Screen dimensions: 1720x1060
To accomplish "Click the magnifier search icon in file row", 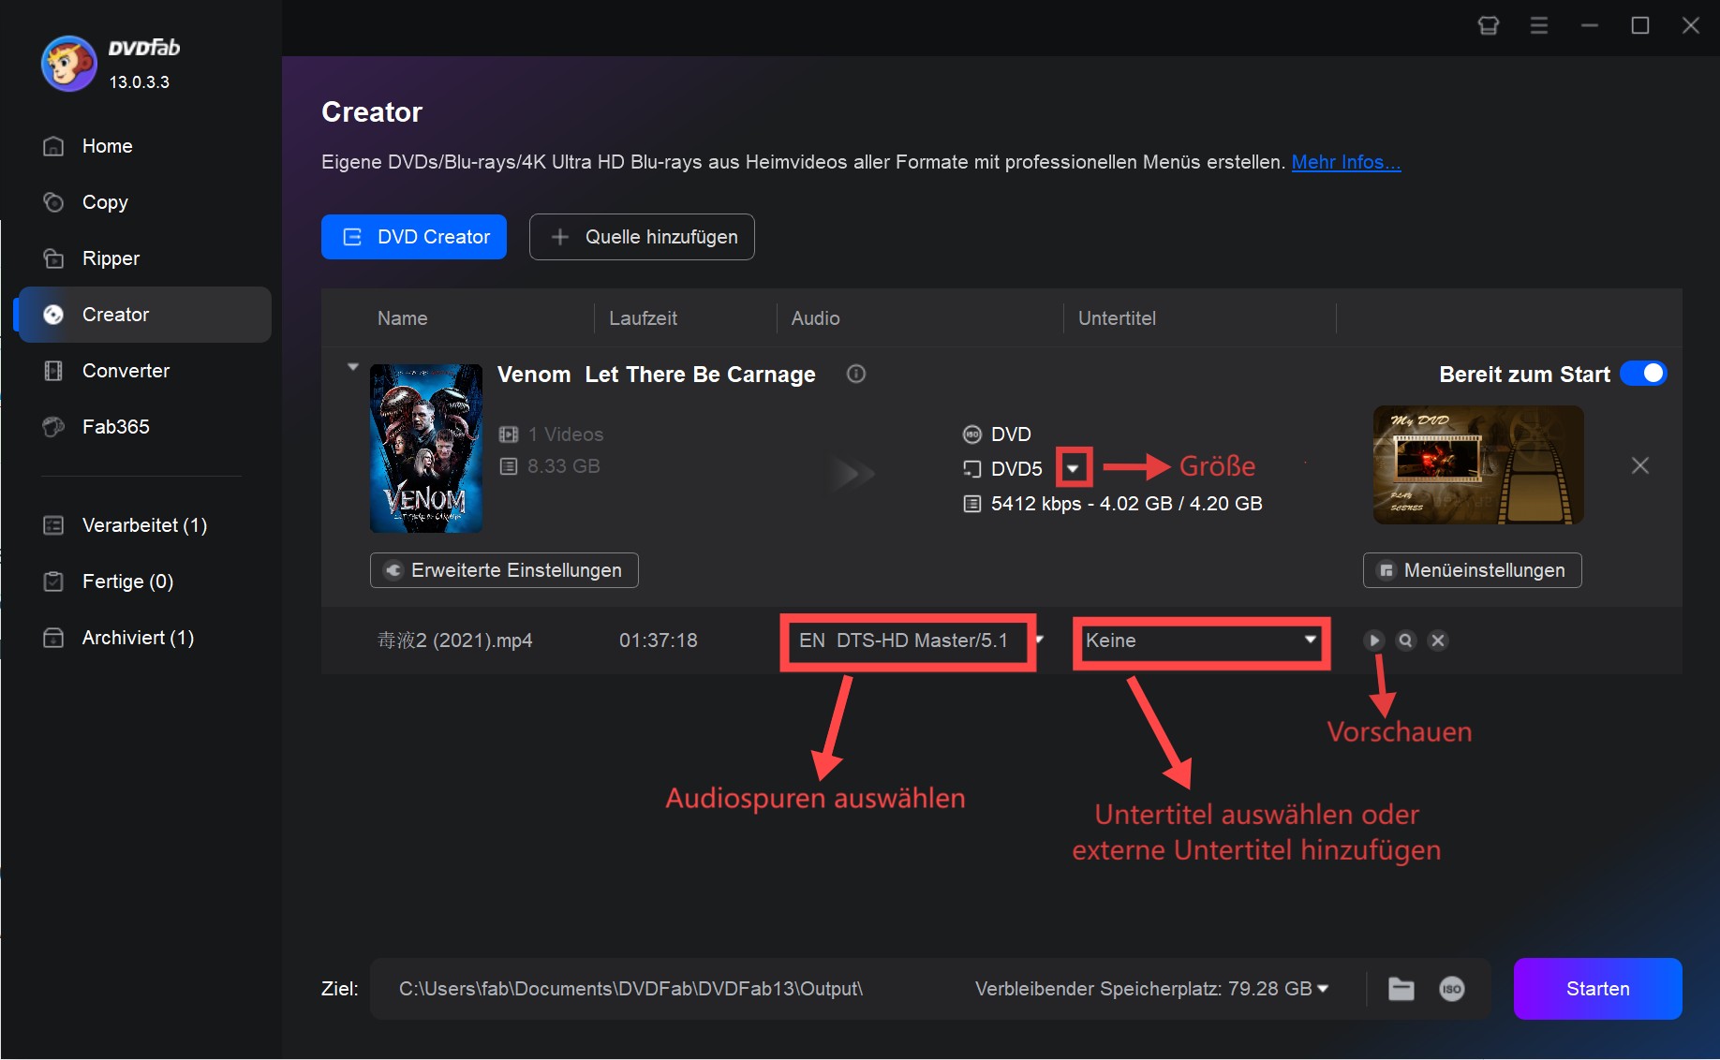I will [1405, 640].
